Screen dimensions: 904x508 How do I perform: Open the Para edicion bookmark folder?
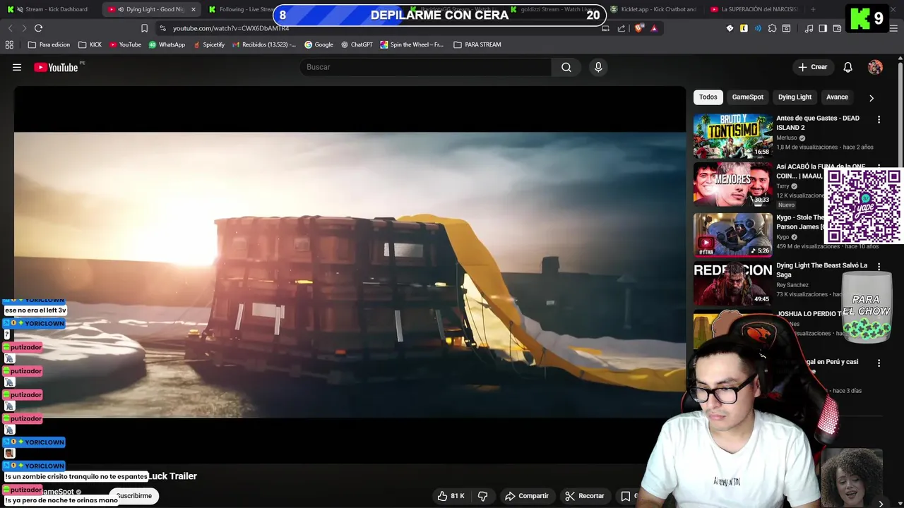[49, 44]
